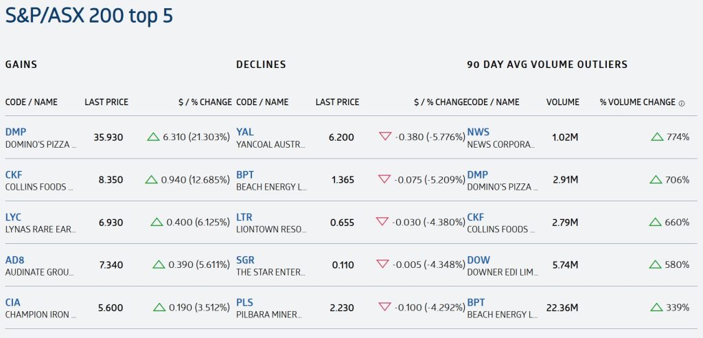
Task: Click the Gains section heading
Action: coord(21,64)
